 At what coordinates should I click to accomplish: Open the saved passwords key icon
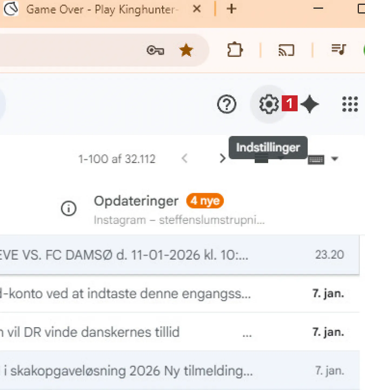click(155, 50)
